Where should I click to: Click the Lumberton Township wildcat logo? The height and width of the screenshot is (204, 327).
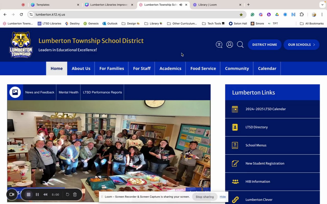(x=21, y=45)
